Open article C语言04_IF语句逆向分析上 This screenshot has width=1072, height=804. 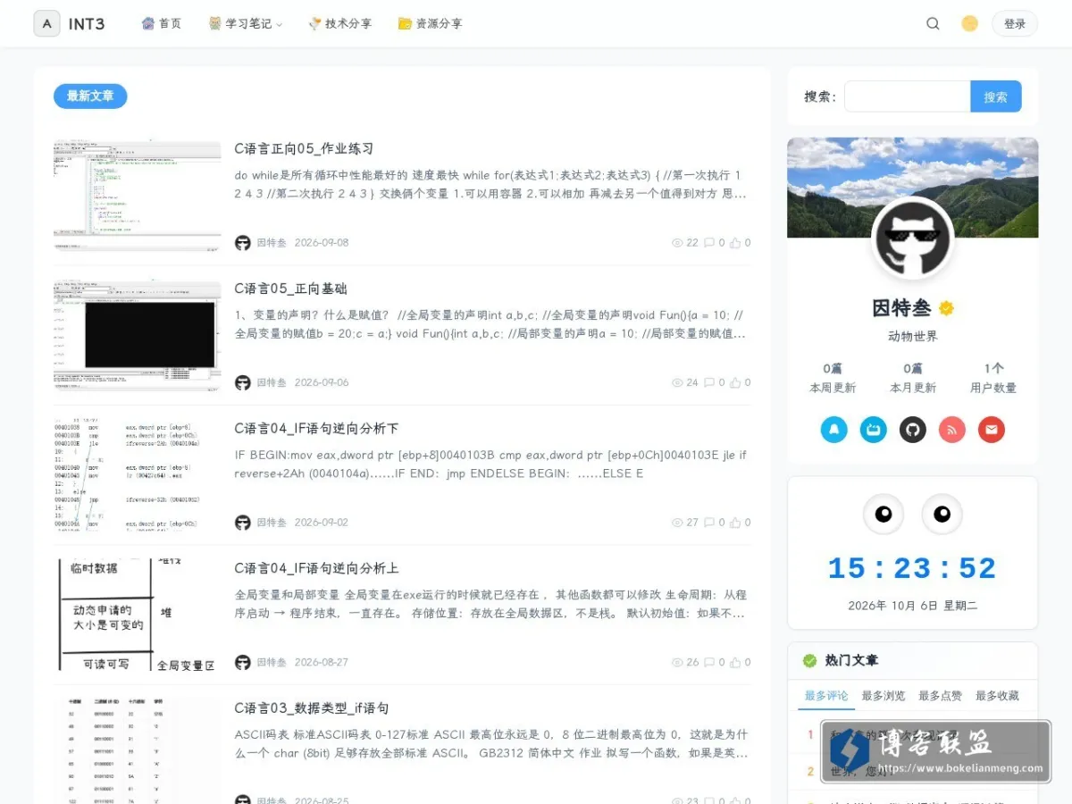(316, 568)
